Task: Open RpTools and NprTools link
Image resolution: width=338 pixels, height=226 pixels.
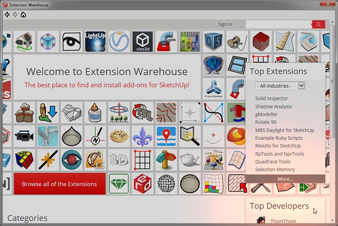Action: click(279, 154)
